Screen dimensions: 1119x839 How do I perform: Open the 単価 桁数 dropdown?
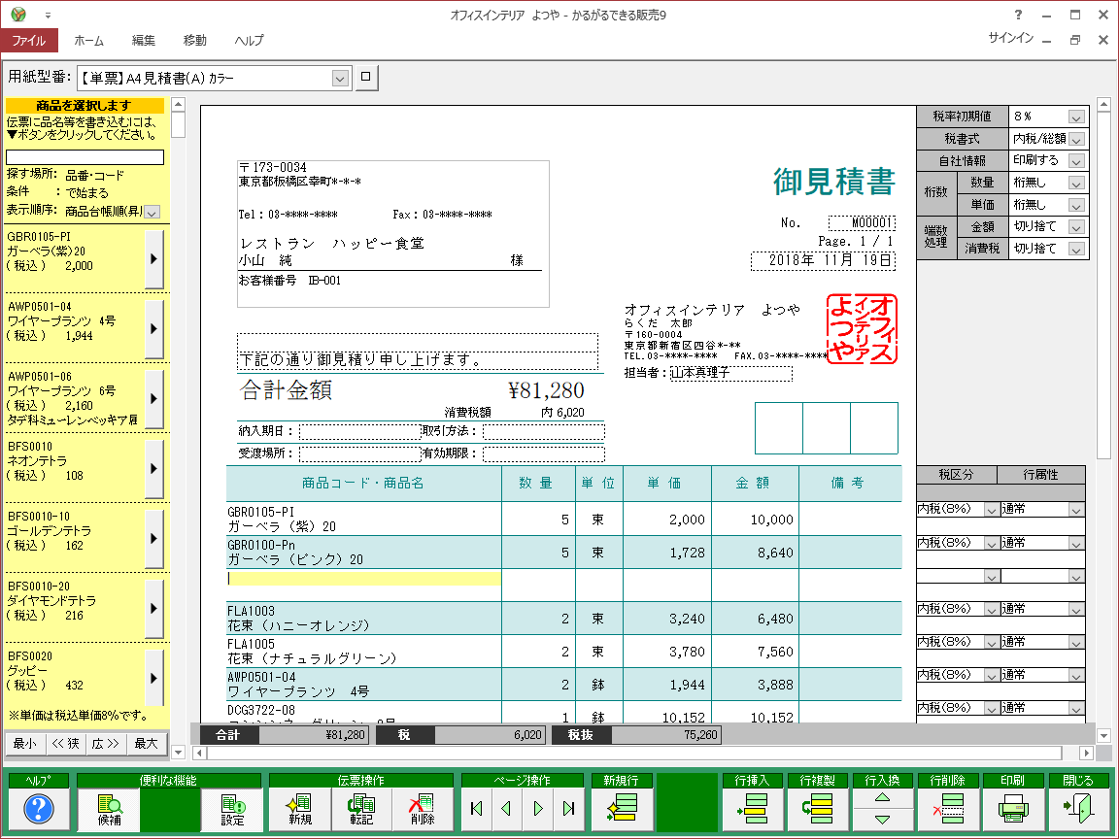1076,205
